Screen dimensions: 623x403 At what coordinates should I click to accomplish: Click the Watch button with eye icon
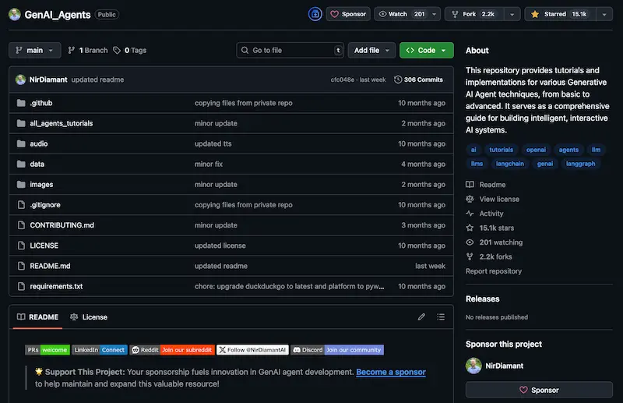tap(401, 14)
